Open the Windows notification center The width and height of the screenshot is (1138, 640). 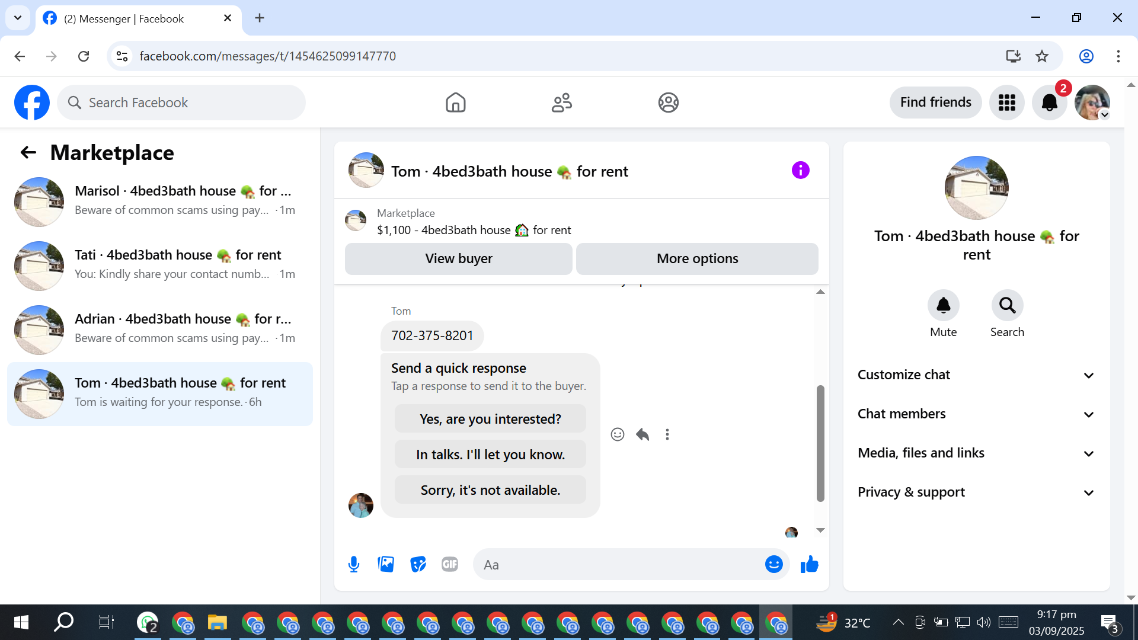click(x=1110, y=622)
